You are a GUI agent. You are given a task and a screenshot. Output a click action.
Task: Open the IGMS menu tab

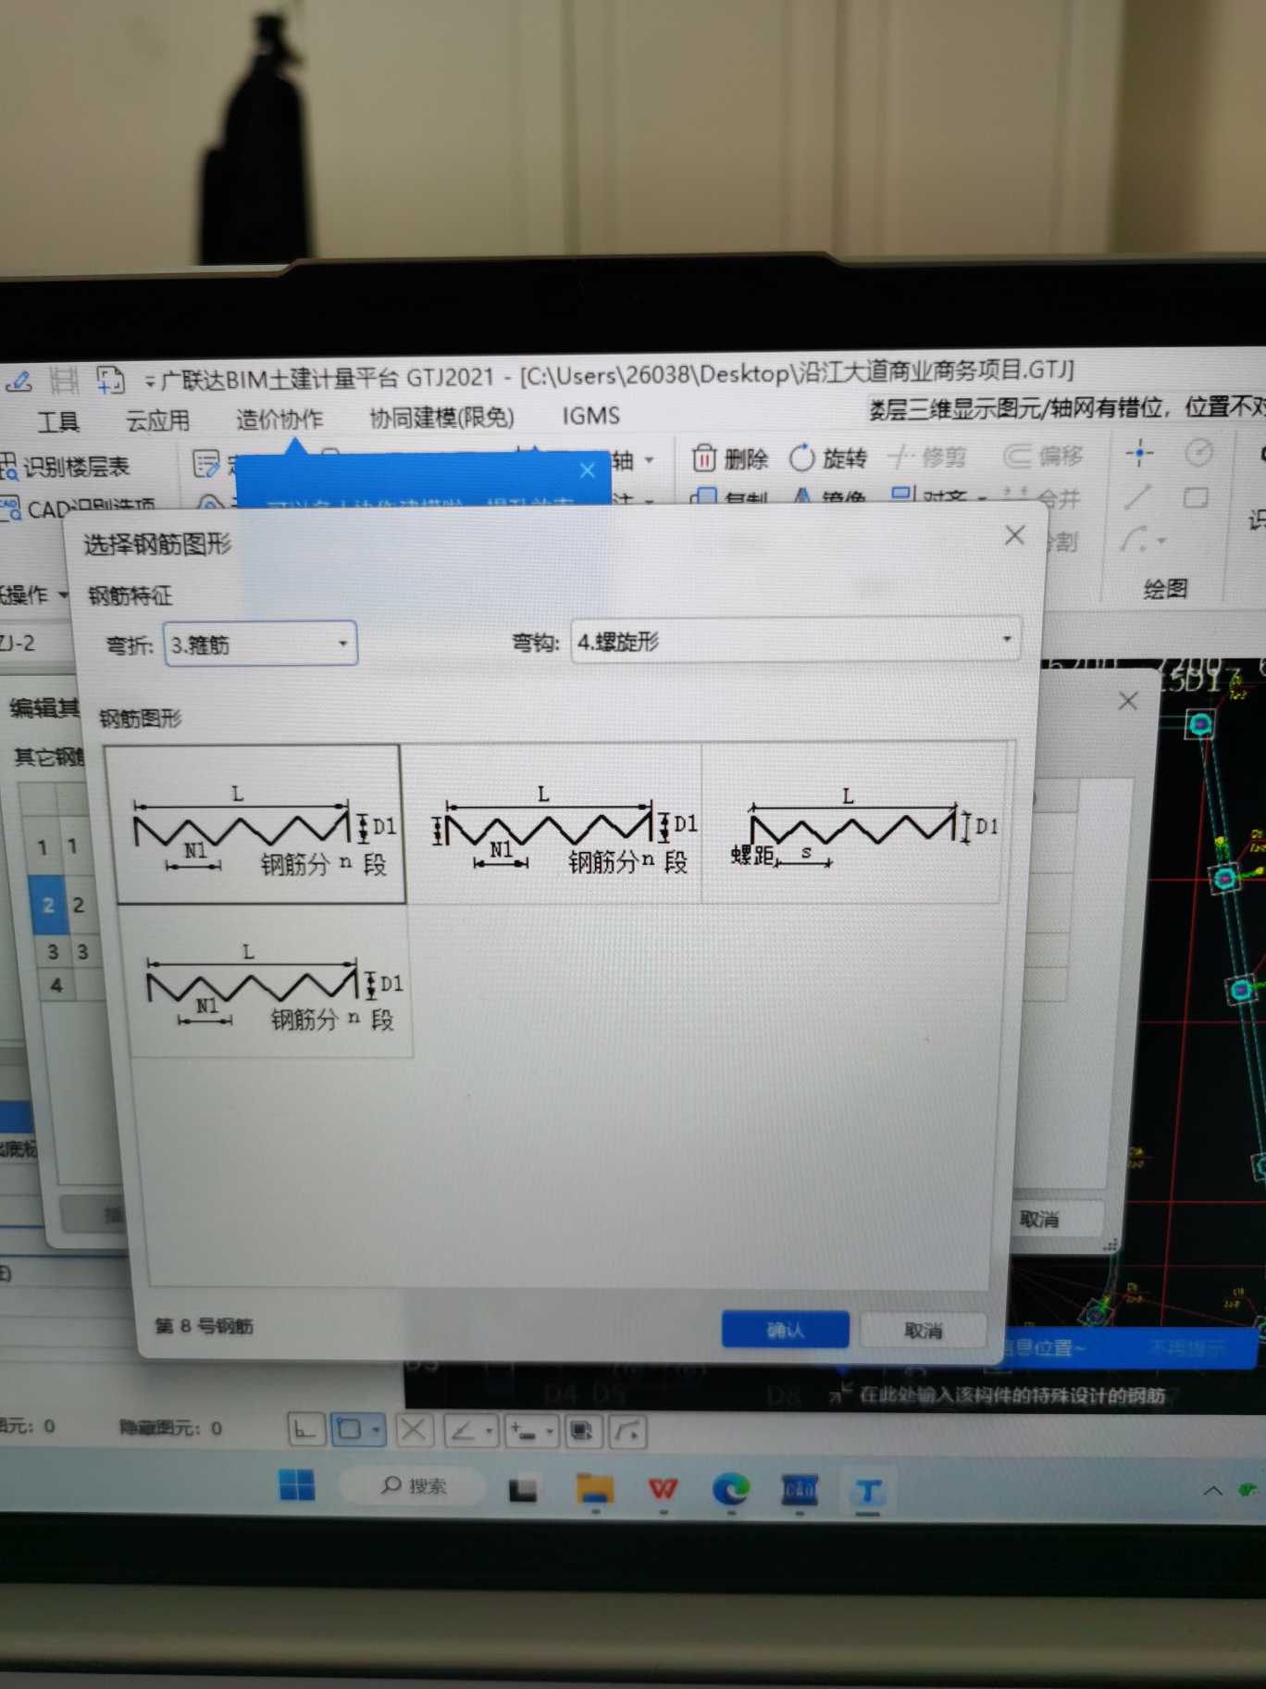pyautogui.click(x=590, y=416)
